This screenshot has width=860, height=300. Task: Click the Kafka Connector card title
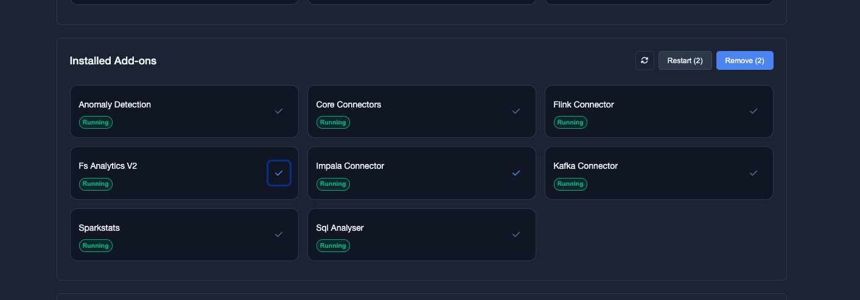pos(586,166)
